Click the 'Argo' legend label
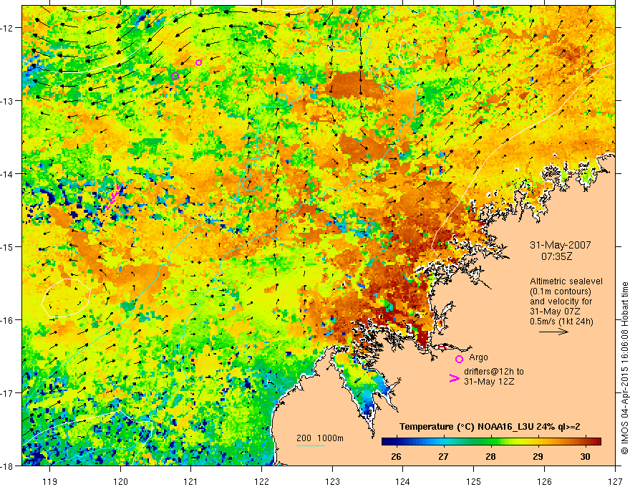 coord(478,357)
